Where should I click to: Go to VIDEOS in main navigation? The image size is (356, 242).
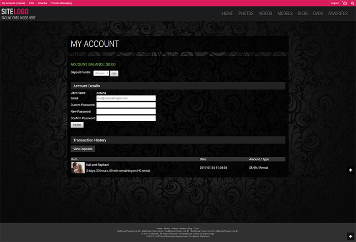point(265,14)
